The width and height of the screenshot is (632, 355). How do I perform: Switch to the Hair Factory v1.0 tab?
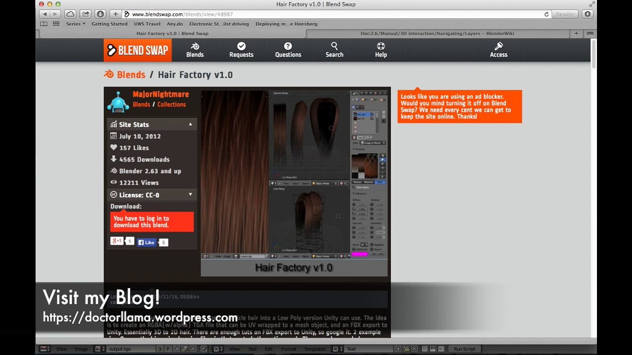pos(172,34)
